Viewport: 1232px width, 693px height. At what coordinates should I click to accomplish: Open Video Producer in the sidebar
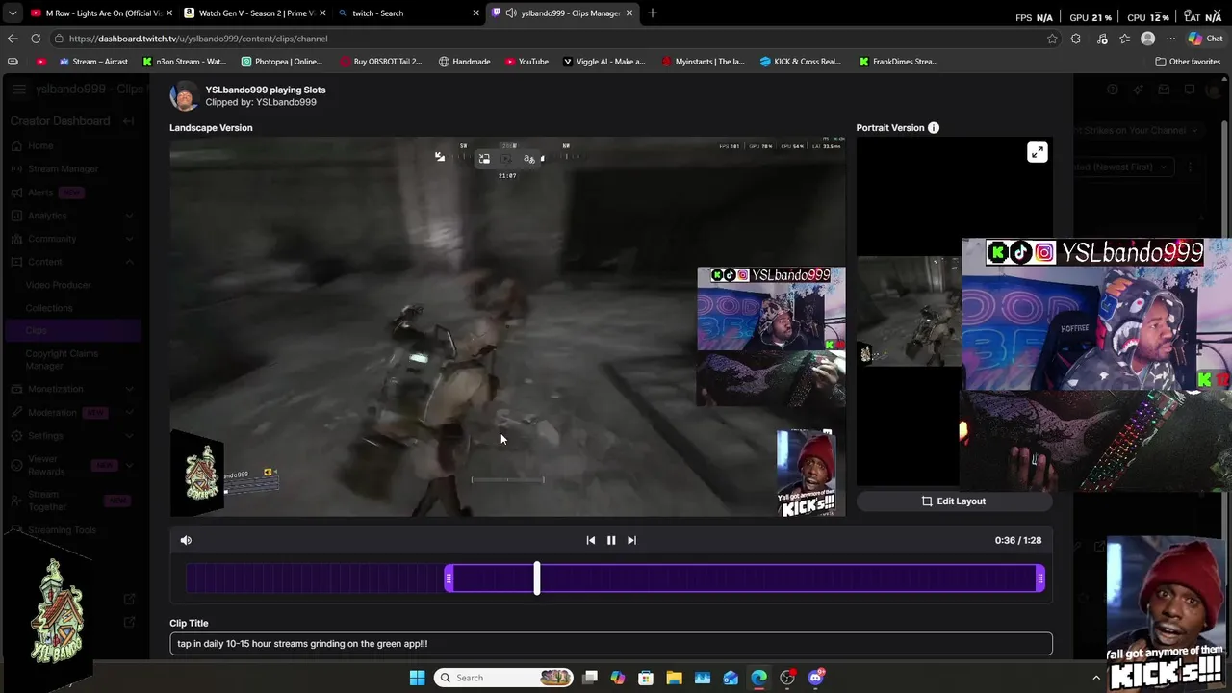(x=58, y=285)
